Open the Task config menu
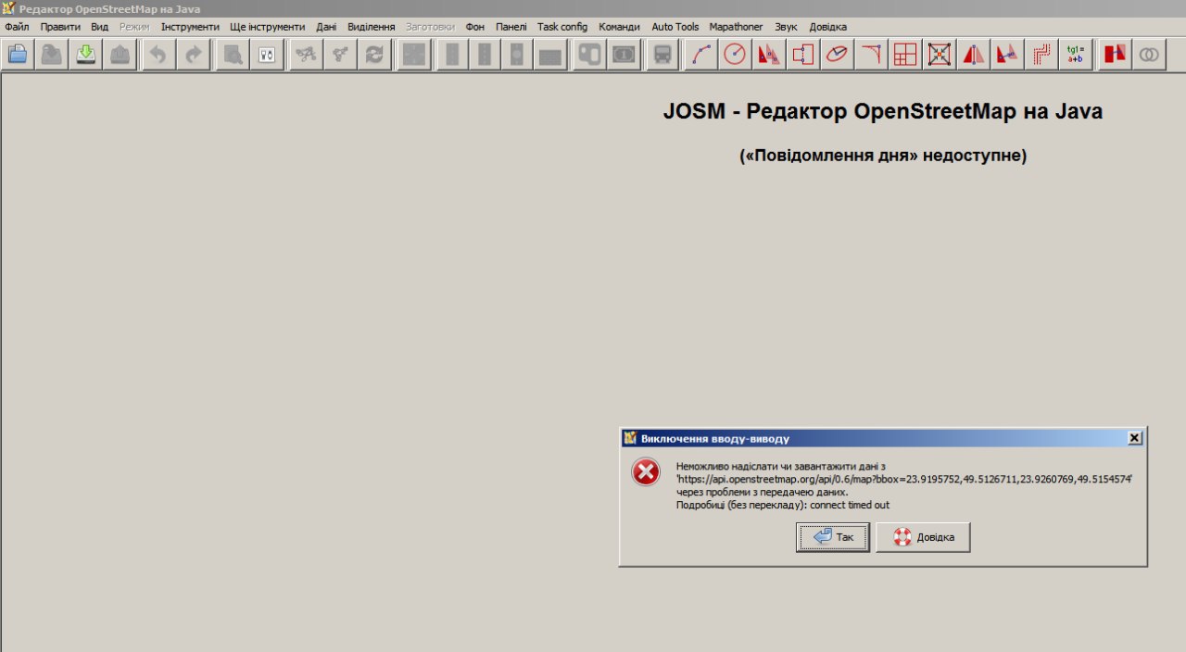Viewport: 1186px width, 652px height. pyautogui.click(x=562, y=27)
